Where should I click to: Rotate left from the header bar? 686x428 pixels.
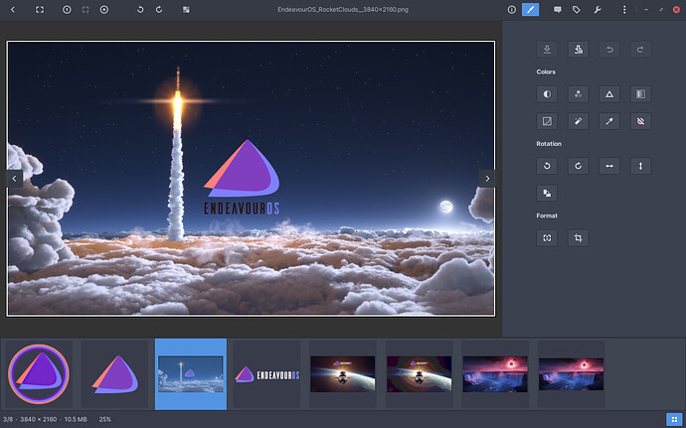click(x=140, y=9)
